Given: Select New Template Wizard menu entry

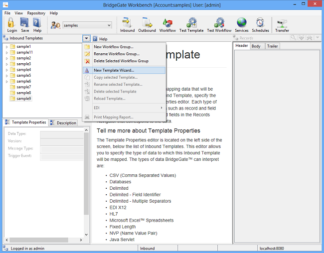Looking at the screenshot, I should 114,70.
